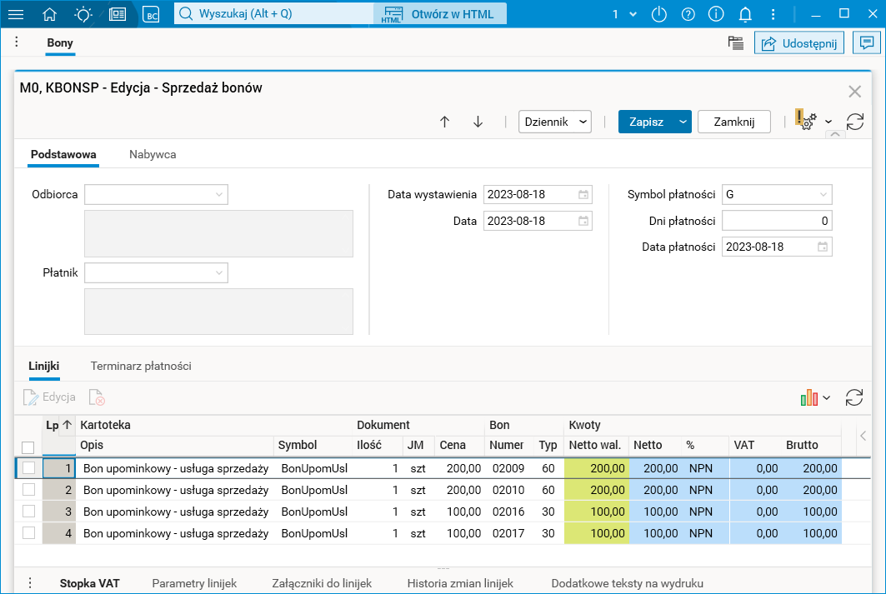886x594 pixels.
Task: Tick the checkbox for line 1
Action: coord(28,468)
